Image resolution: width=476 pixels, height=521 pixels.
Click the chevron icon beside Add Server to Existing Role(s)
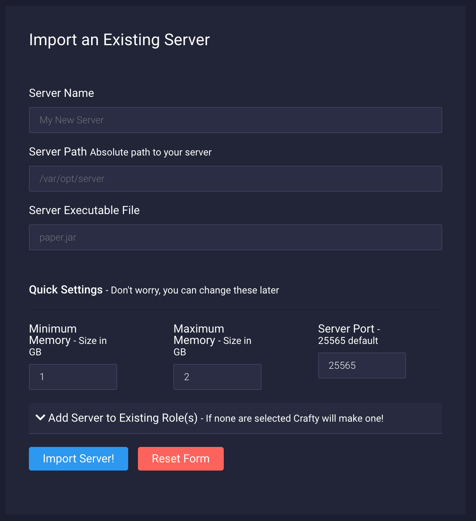pos(40,418)
